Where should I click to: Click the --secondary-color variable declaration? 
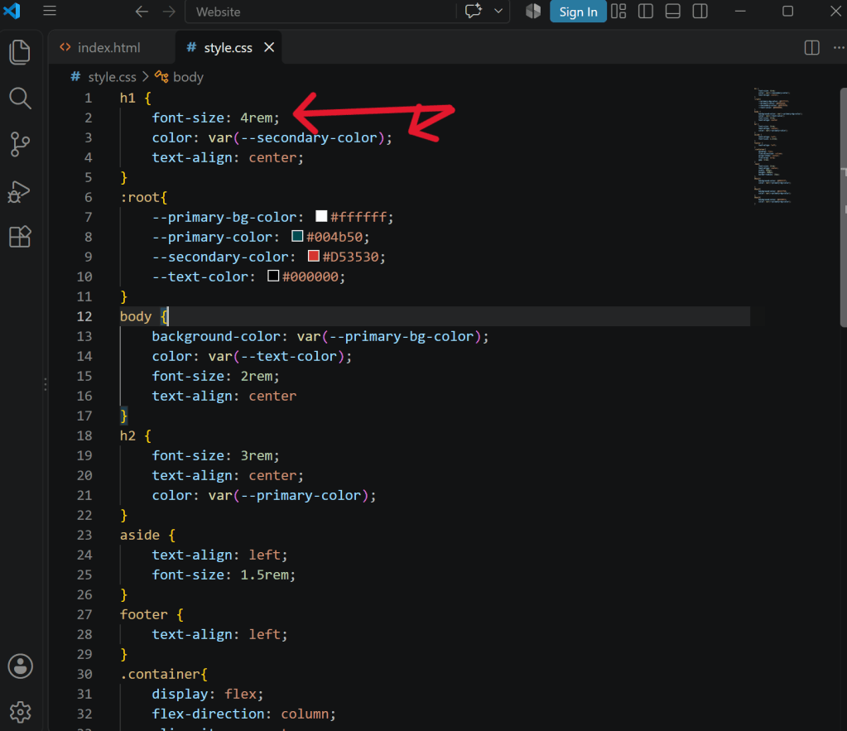268,257
